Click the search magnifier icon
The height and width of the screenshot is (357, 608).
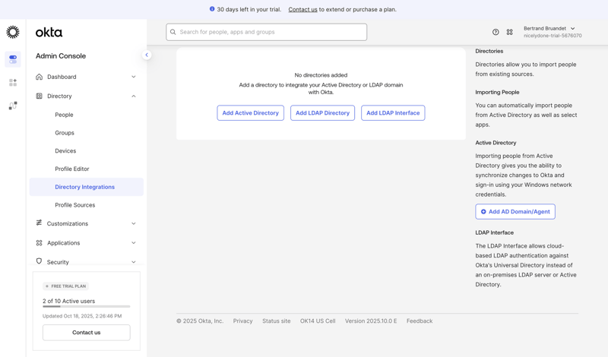point(173,32)
